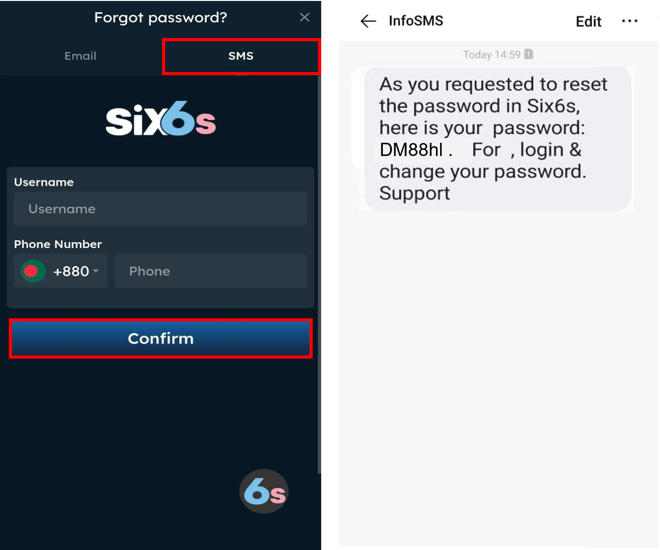Open the three-dot more options menu
The width and height of the screenshot is (660, 550).
click(x=630, y=21)
